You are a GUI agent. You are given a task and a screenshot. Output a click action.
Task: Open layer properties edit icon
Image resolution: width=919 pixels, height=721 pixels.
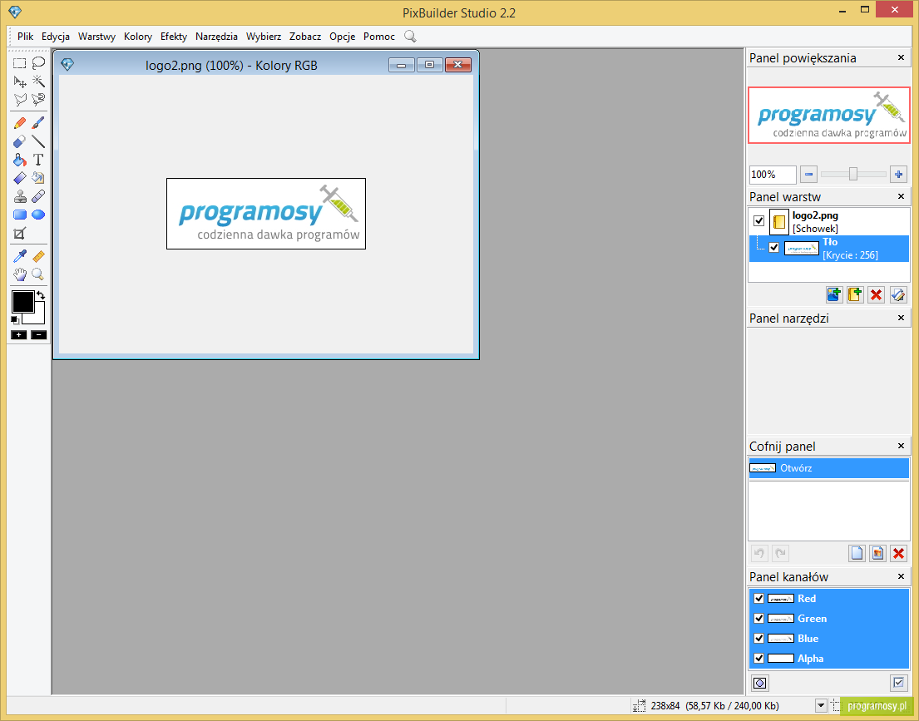[x=897, y=294]
